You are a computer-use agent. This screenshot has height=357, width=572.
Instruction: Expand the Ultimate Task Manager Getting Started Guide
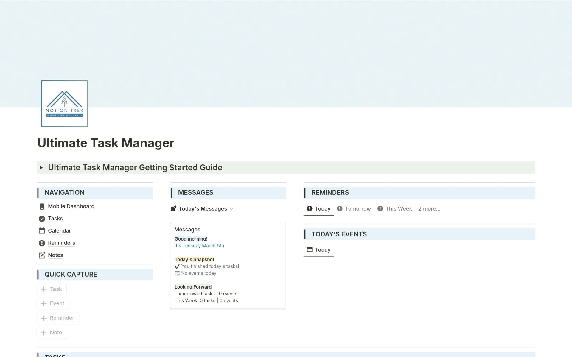coord(41,167)
